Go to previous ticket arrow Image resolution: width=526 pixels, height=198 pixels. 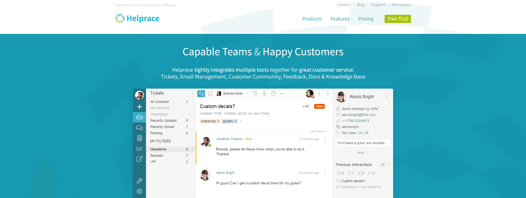click(x=319, y=94)
